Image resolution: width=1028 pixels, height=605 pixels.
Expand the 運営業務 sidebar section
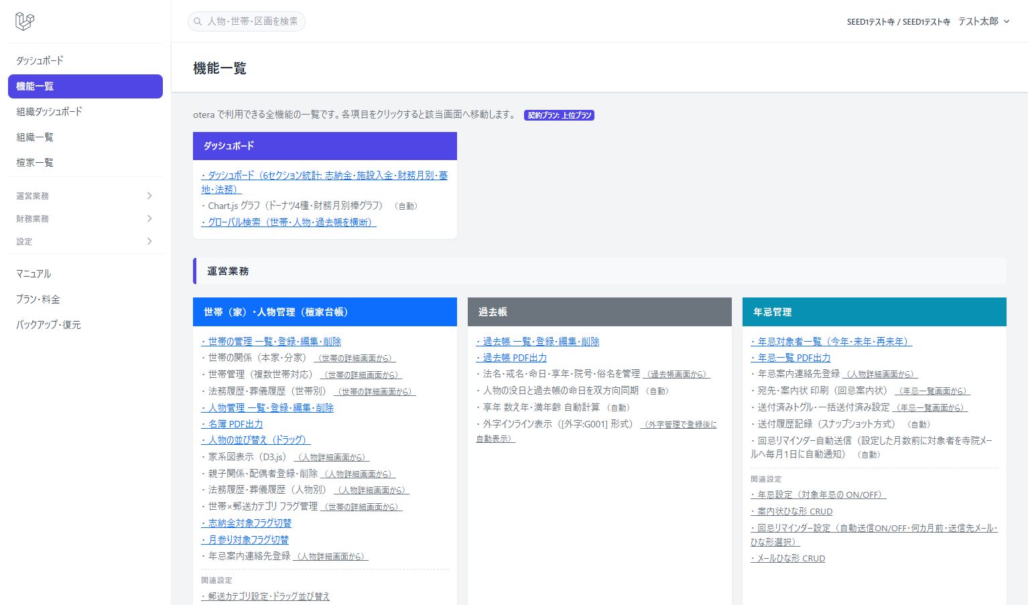click(85, 196)
